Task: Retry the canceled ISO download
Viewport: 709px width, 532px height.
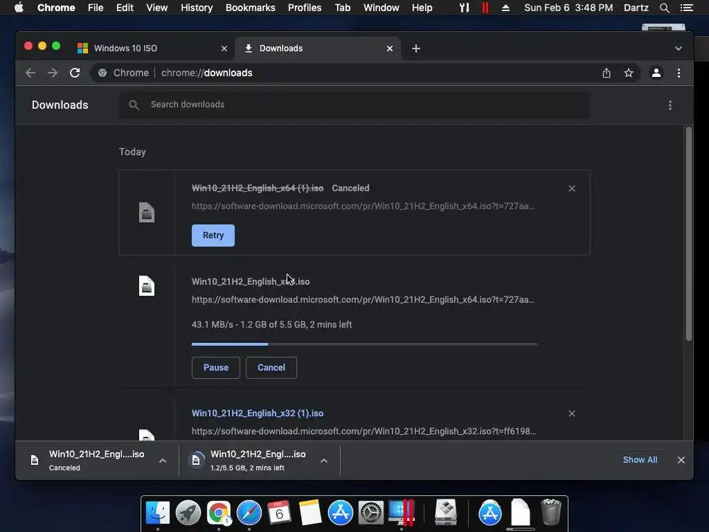Action: click(x=213, y=236)
